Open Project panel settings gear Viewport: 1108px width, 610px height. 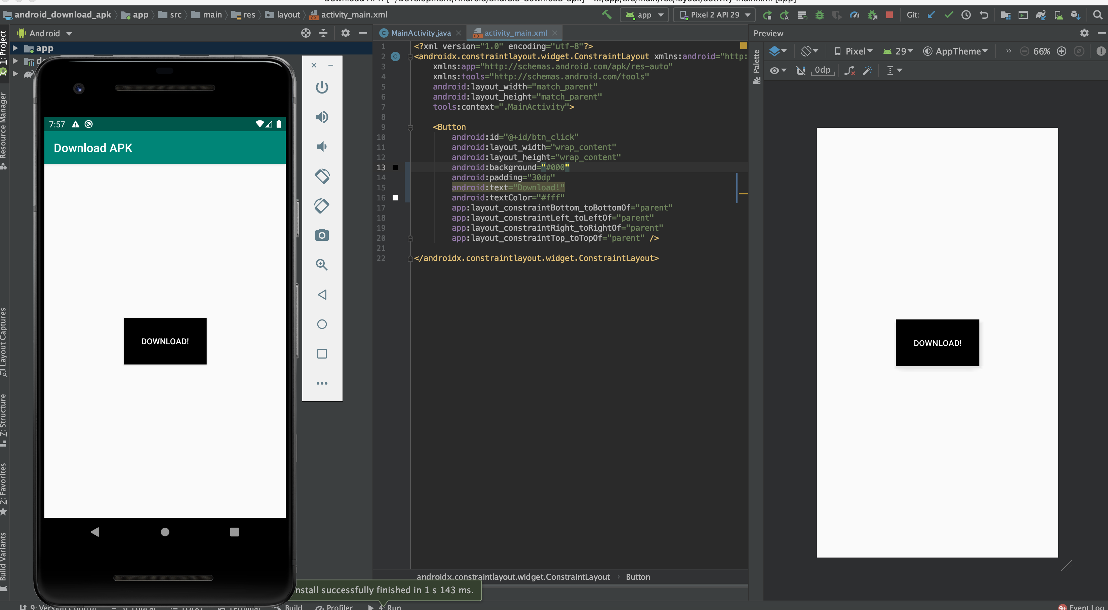pyautogui.click(x=345, y=33)
